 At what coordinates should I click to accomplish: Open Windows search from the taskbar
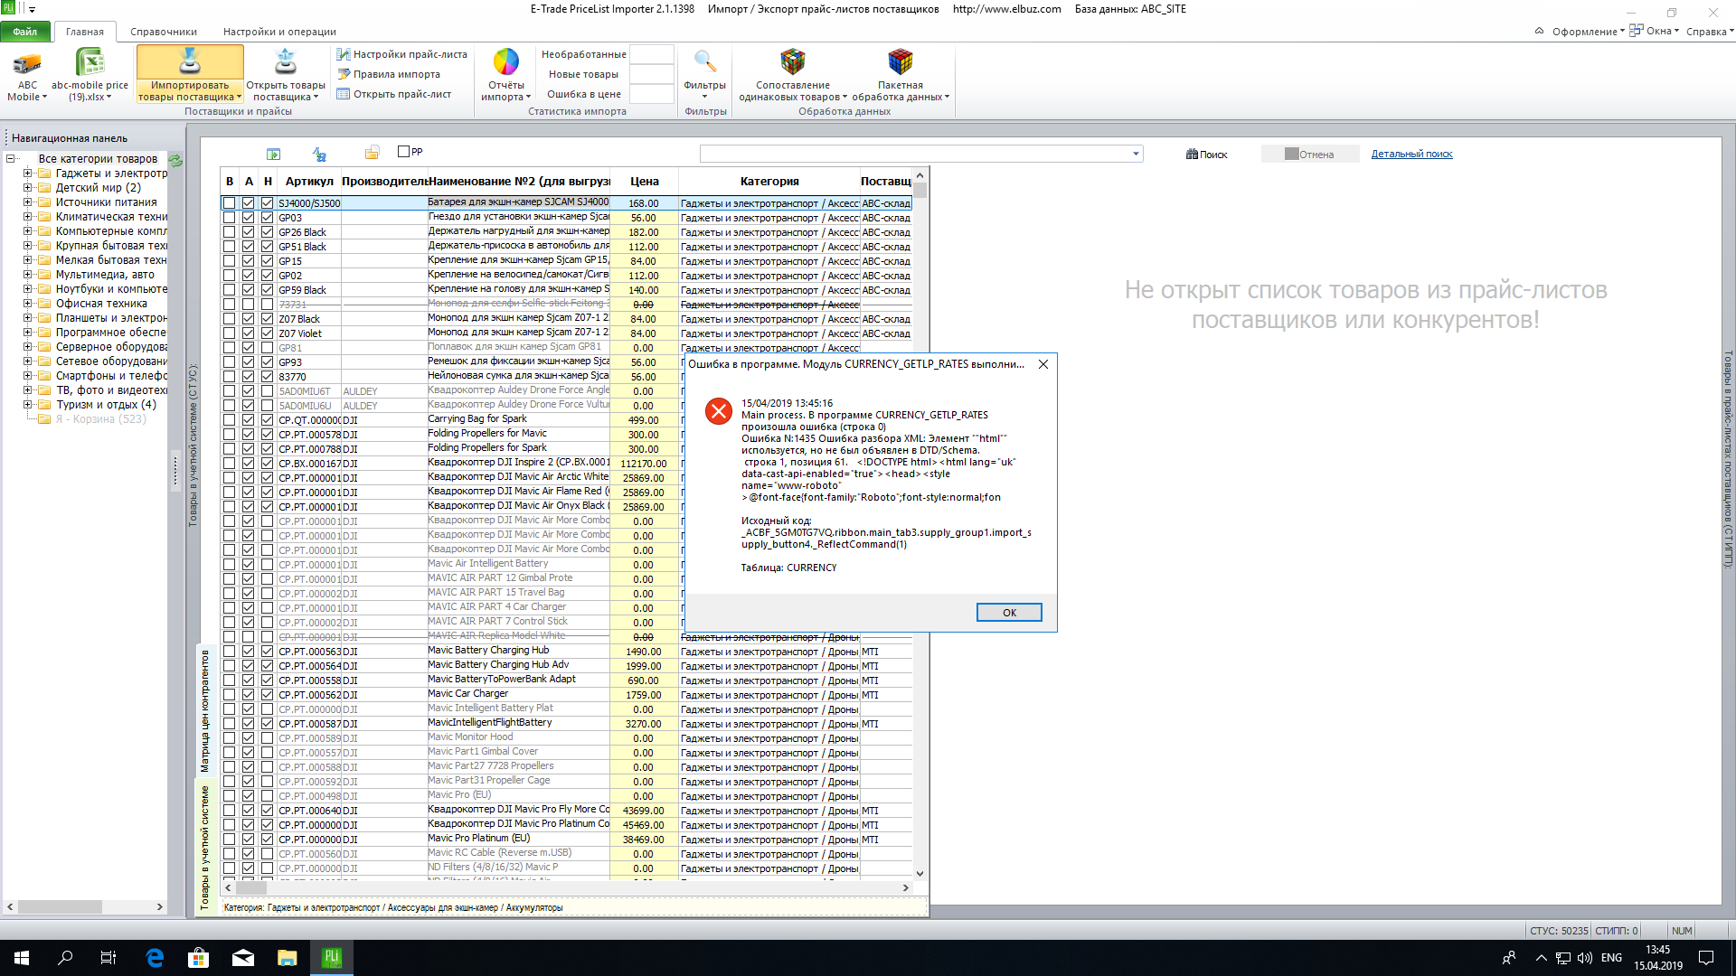(x=65, y=958)
